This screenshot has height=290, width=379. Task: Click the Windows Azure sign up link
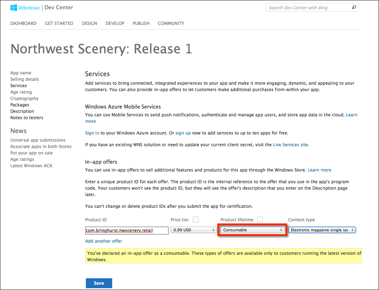(x=183, y=133)
